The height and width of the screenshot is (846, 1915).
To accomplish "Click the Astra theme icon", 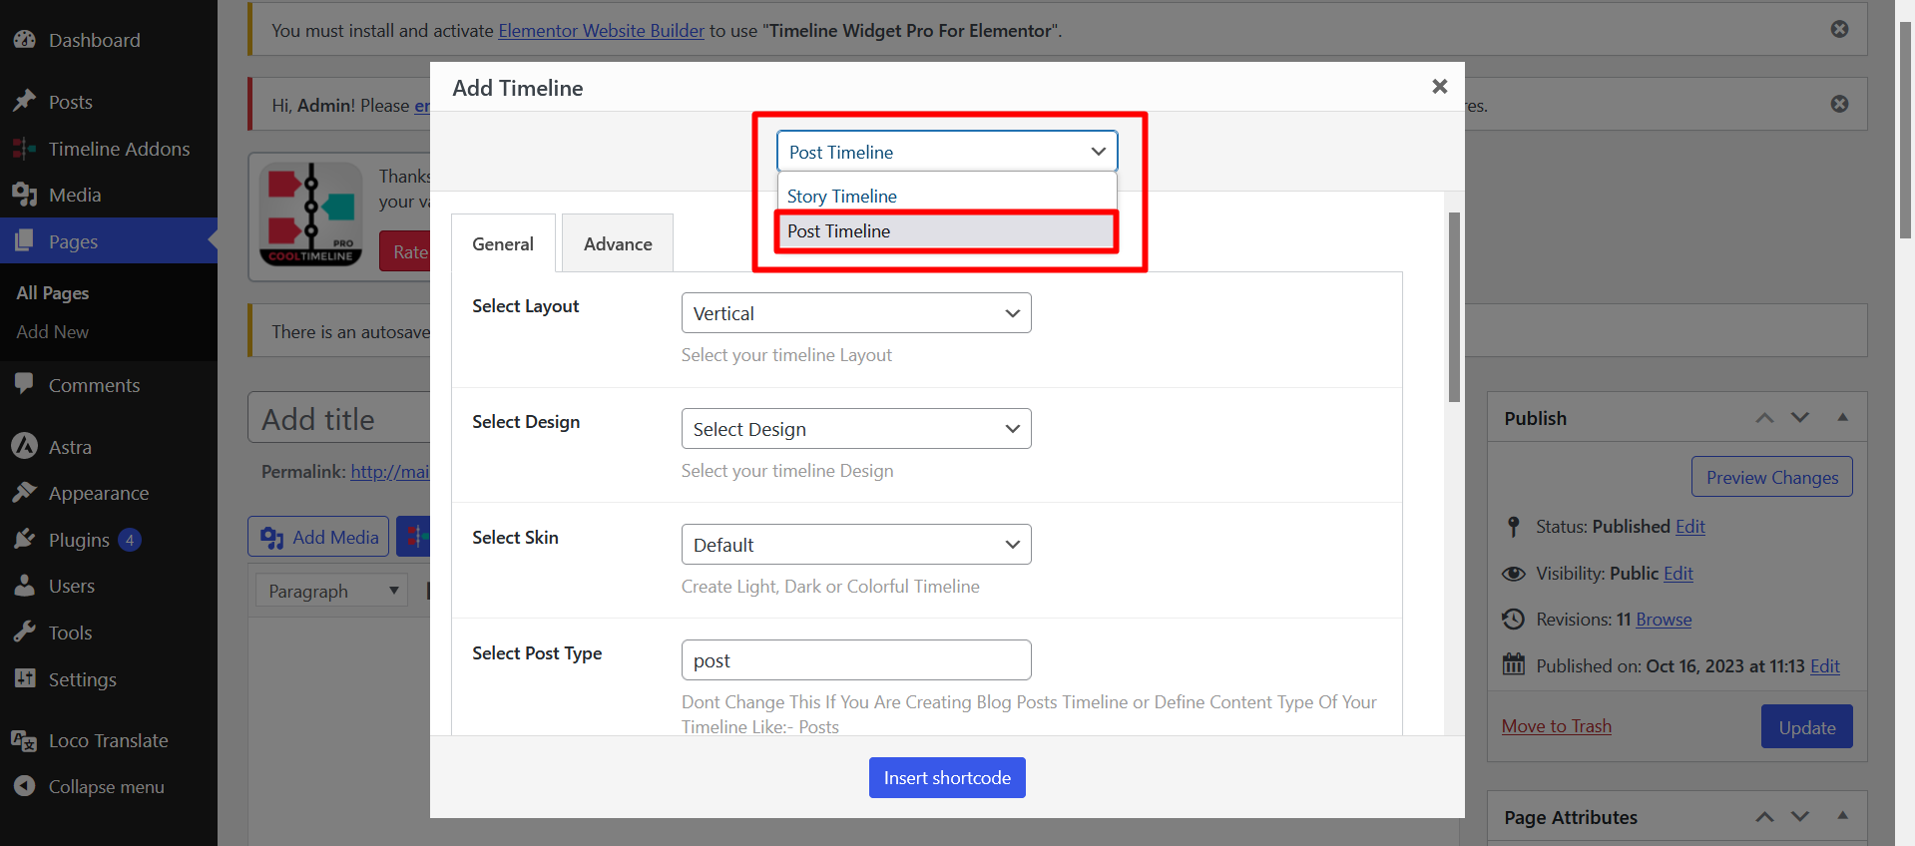I will [25, 447].
